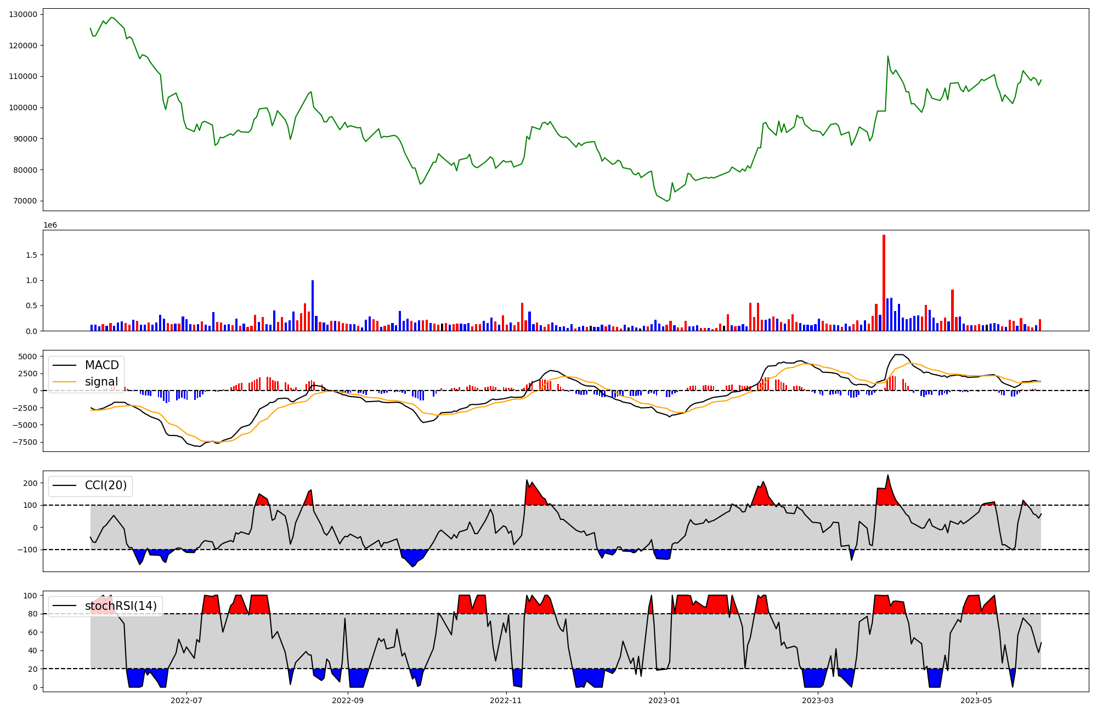Viewport: 1097px width, 713px height.
Task: Click the 5000 MACD axis tick label
Action: (x=27, y=356)
